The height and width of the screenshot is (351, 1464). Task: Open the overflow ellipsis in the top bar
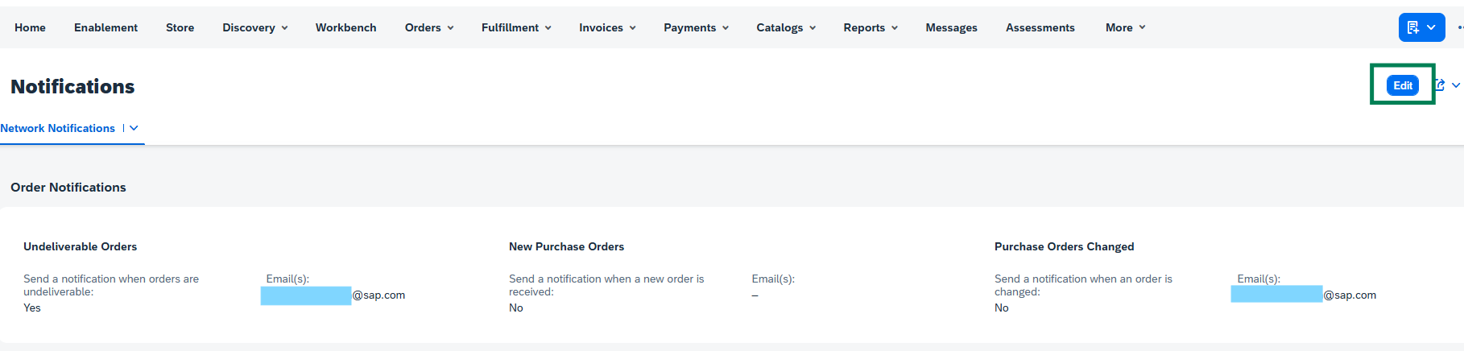click(1460, 27)
